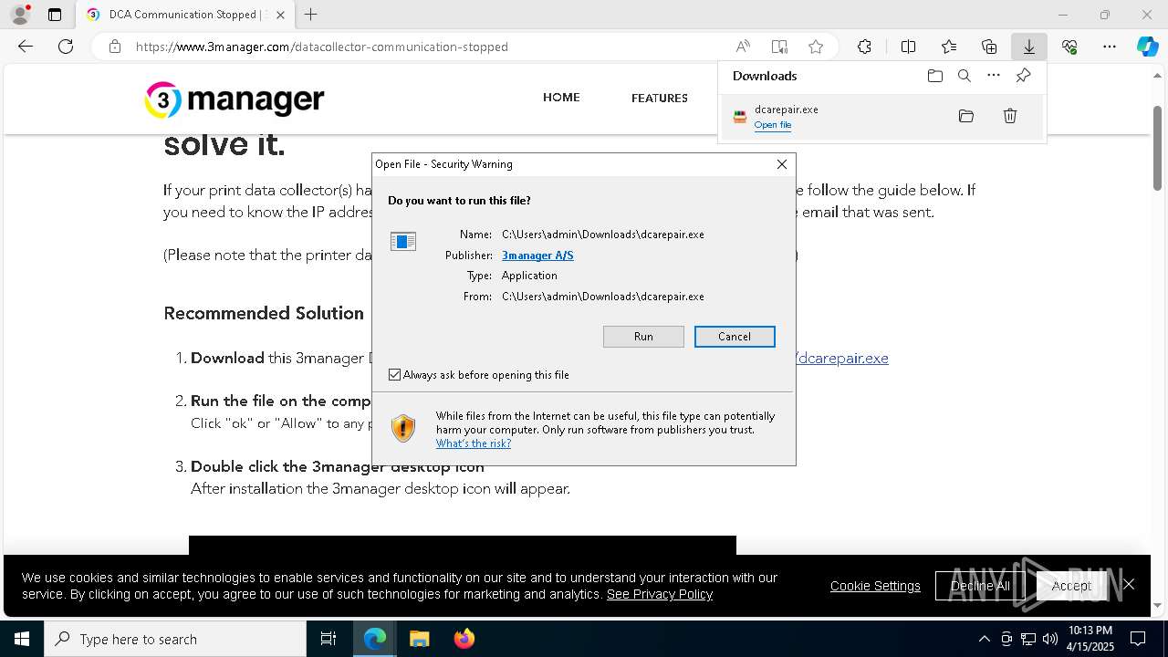
Task: Open 3manager A/S publisher link
Action: coord(537,255)
